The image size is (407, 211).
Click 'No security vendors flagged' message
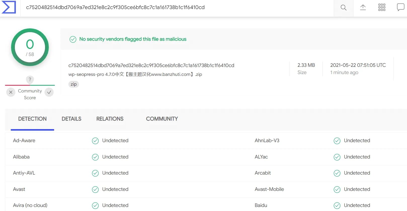[x=133, y=39]
